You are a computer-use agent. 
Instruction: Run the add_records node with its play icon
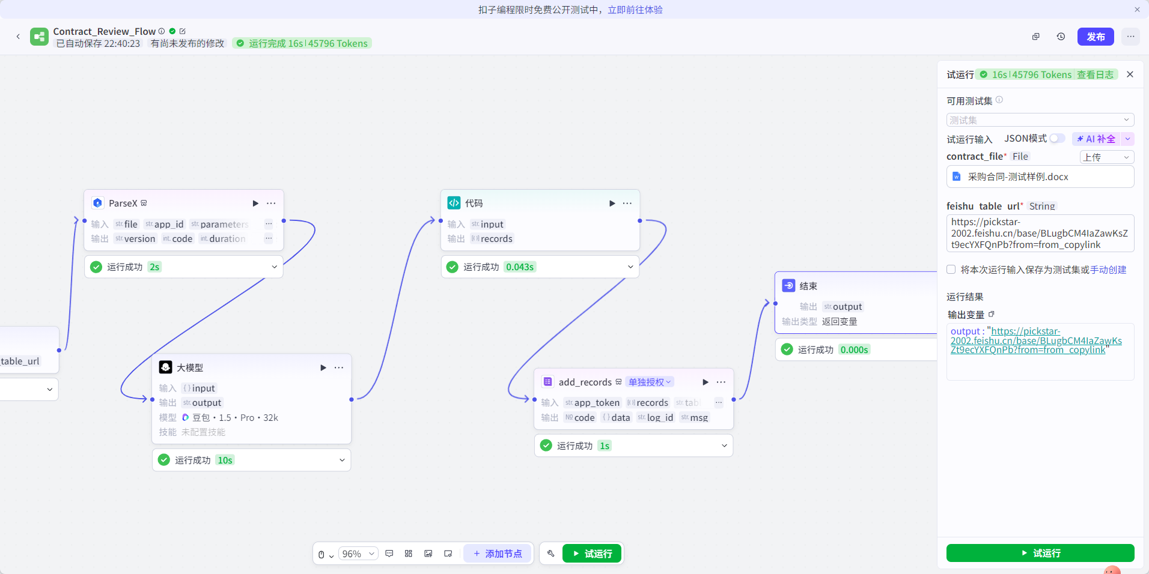click(x=704, y=381)
